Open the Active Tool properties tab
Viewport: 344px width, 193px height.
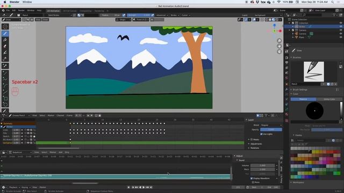[x=286, y=51]
